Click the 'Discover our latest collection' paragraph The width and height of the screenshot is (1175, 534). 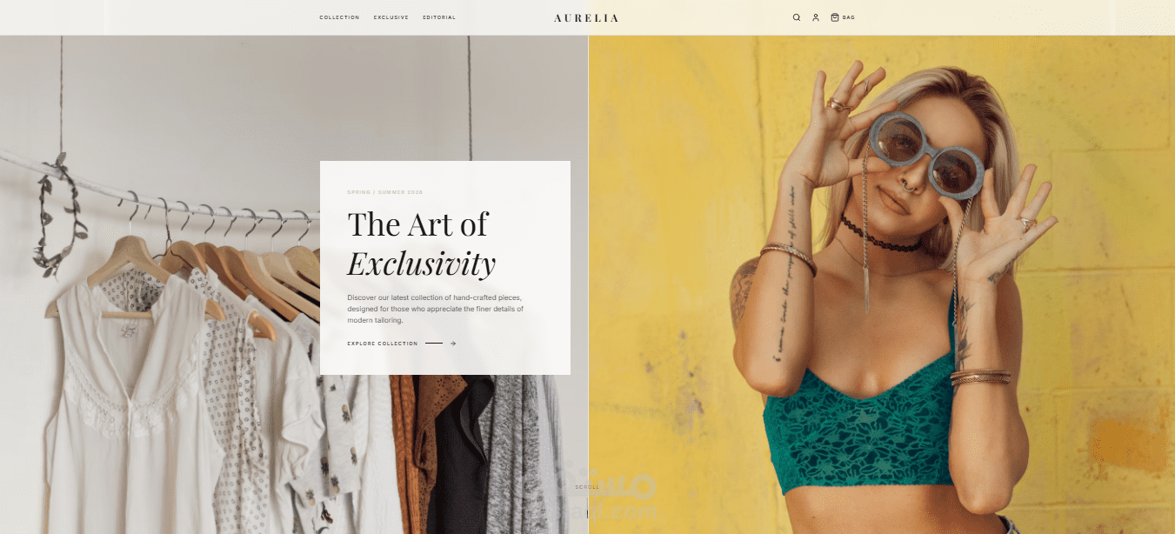click(x=435, y=309)
